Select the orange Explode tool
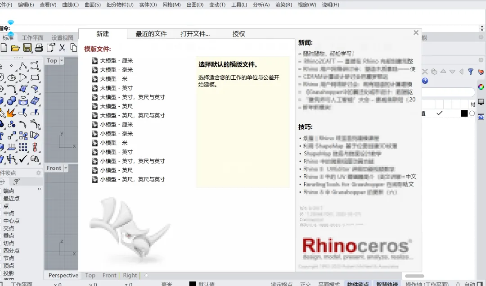Image resolution: width=486 pixels, height=286 pixels. pos(11,113)
